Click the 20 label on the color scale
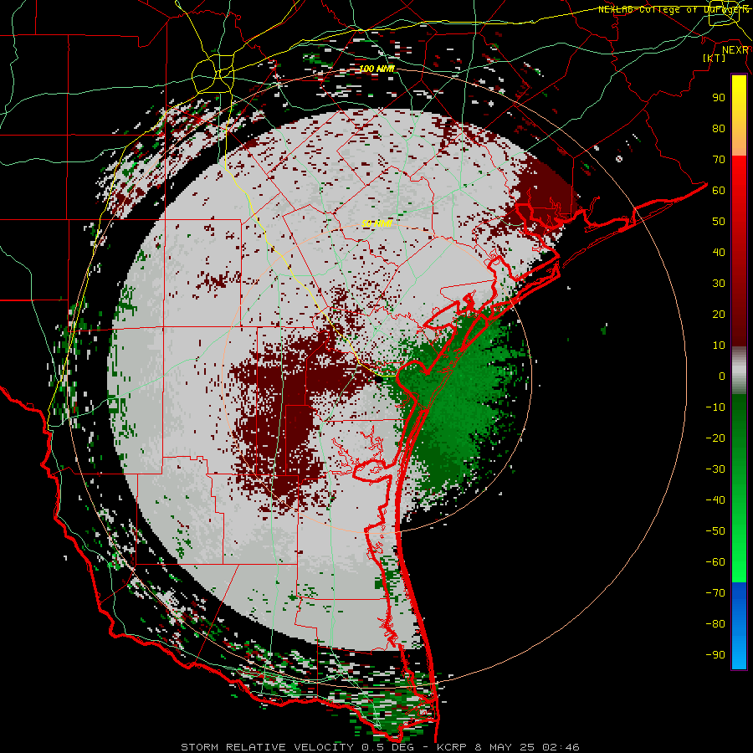 click(719, 314)
